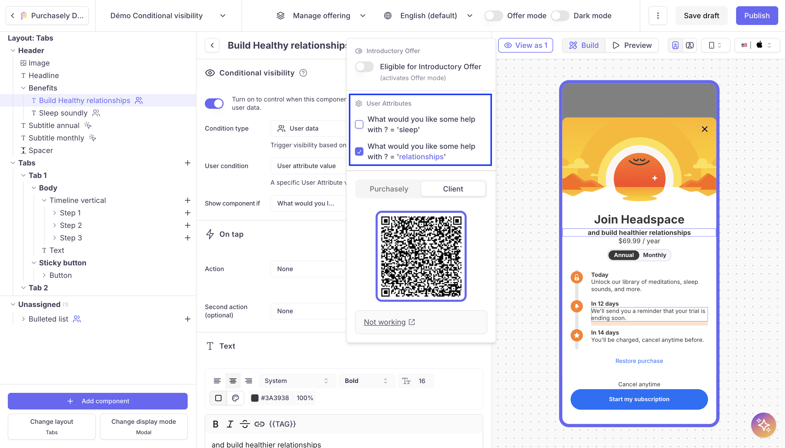Select center text alignment icon

pos(233,381)
